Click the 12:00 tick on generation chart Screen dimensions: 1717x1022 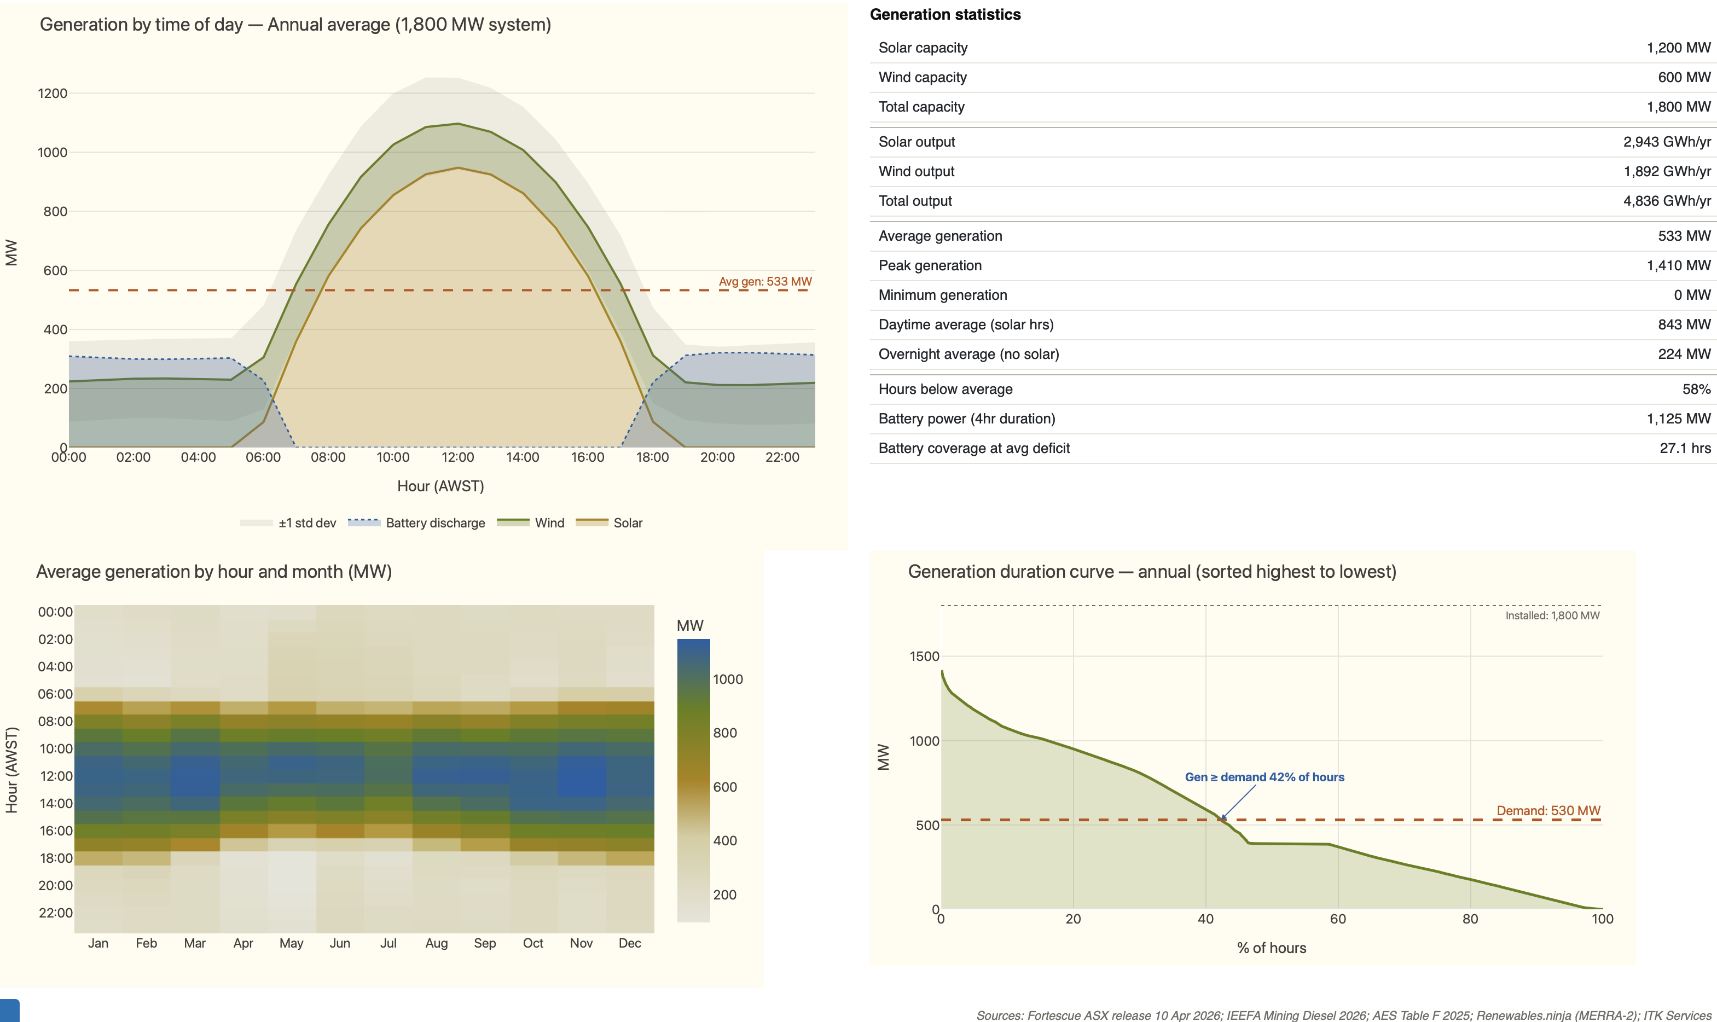point(457,457)
